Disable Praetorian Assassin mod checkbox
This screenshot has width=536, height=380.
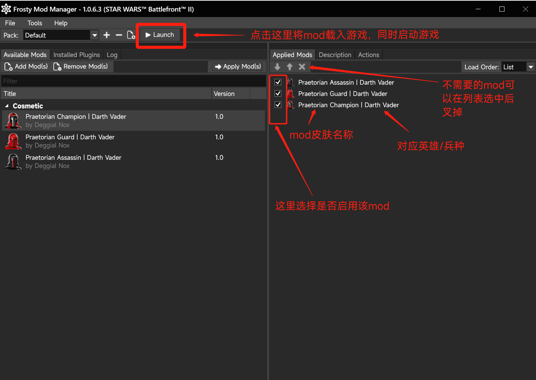pyautogui.click(x=278, y=82)
